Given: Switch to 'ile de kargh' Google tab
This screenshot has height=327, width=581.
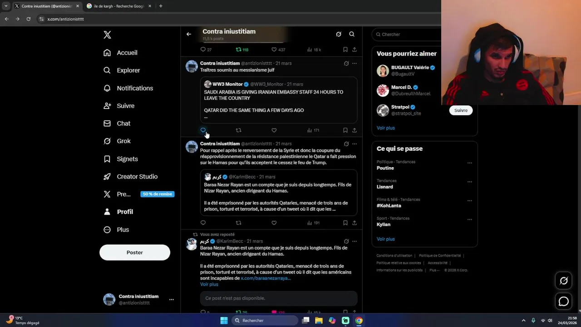Looking at the screenshot, I should click(x=119, y=6).
